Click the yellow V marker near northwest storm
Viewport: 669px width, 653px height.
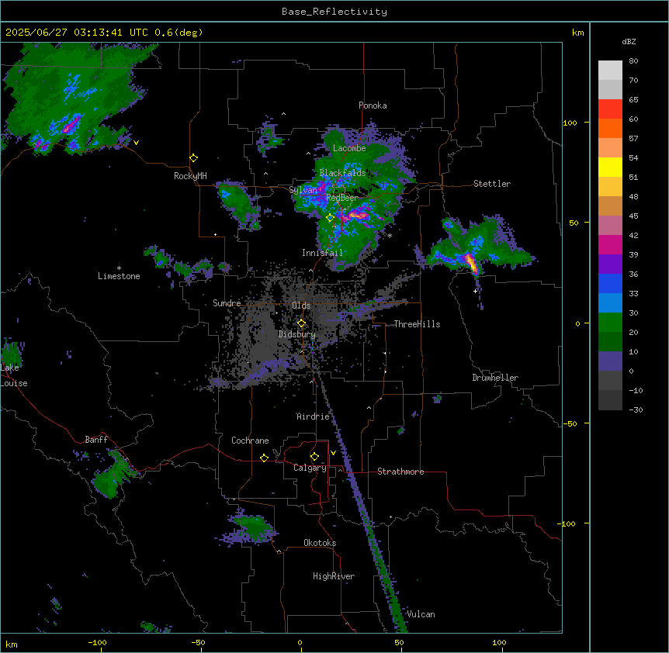(136, 143)
